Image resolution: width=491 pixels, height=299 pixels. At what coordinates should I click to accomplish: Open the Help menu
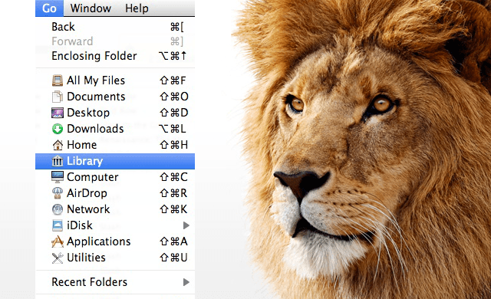(x=137, y=8)
